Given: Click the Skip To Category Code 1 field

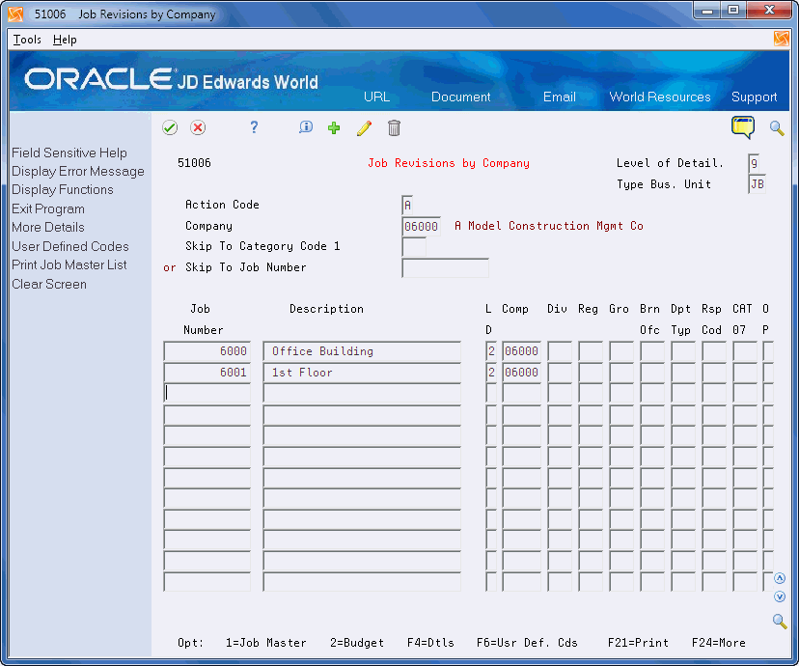Looking at the screenshot, I should coord(414,247).
